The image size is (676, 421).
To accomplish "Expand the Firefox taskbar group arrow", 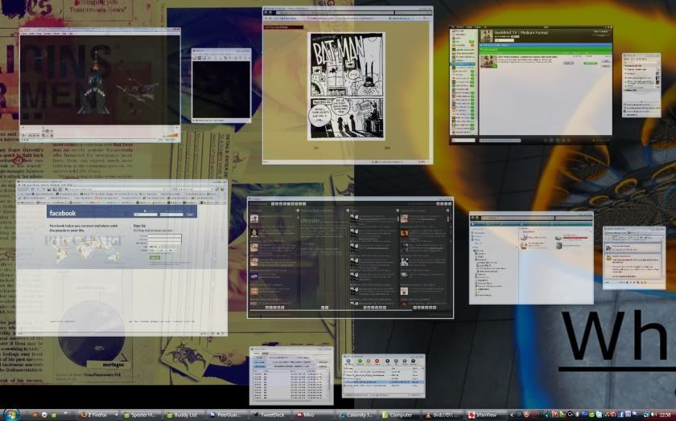I will [117, 415].
